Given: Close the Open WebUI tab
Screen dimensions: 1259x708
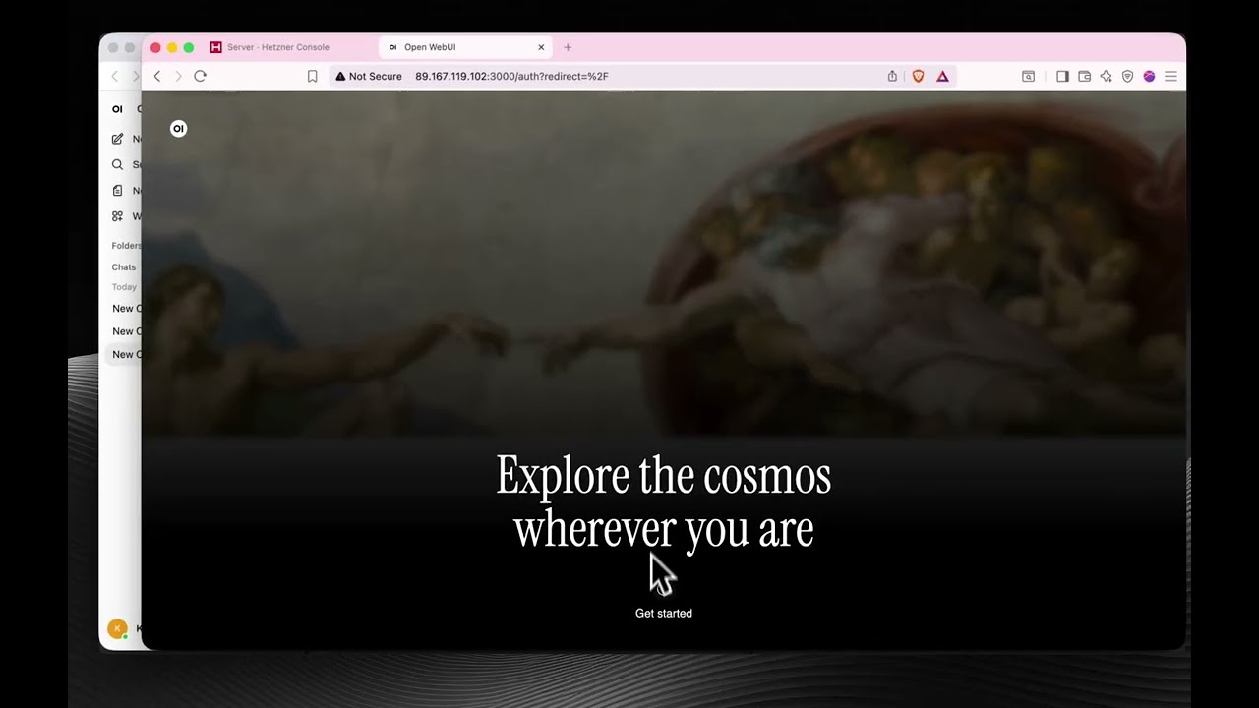Looking at the screenshot, I should coord(541,47).
